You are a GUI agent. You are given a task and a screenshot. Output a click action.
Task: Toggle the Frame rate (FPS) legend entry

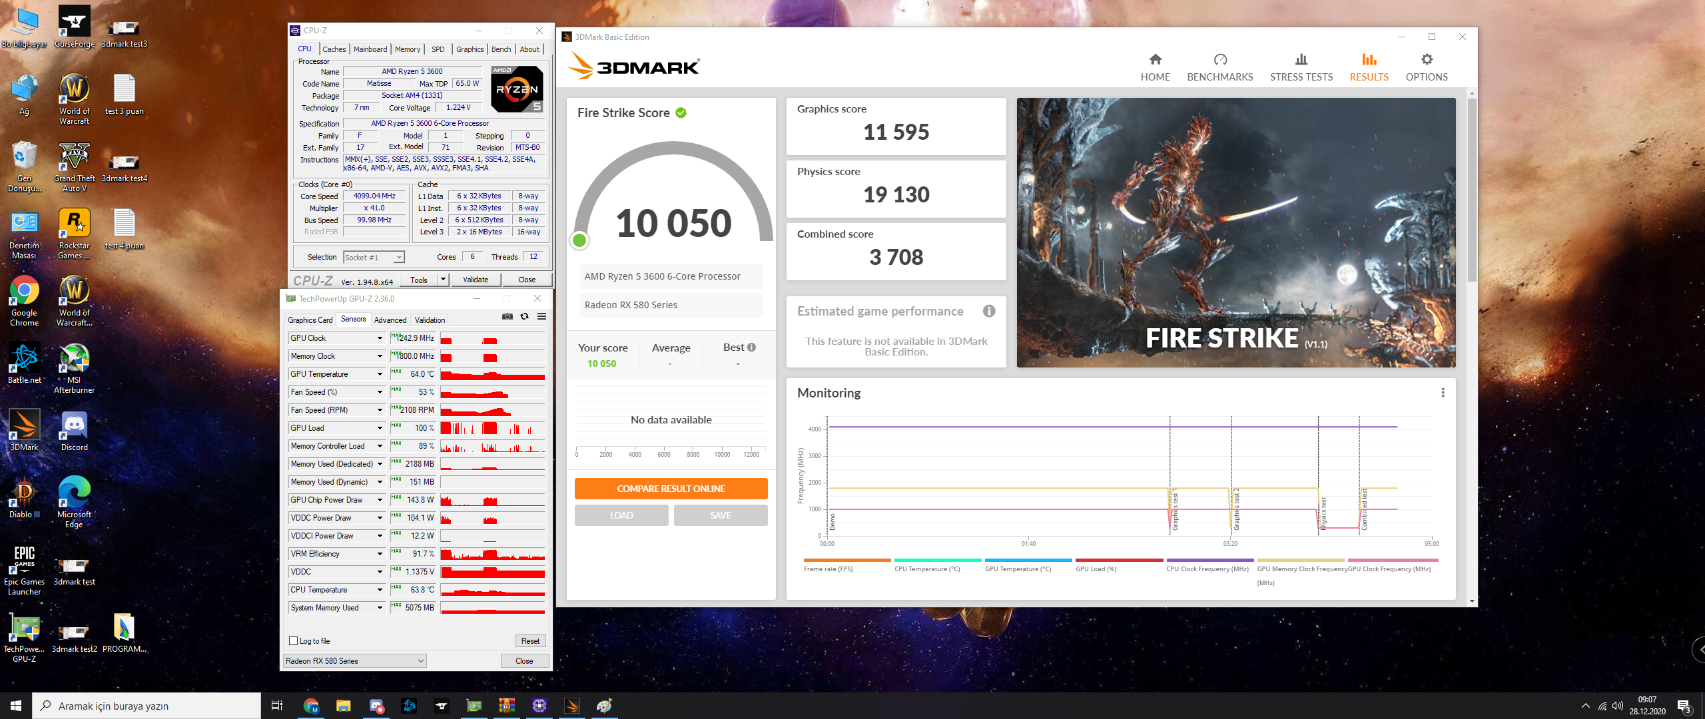click(828, 569)
